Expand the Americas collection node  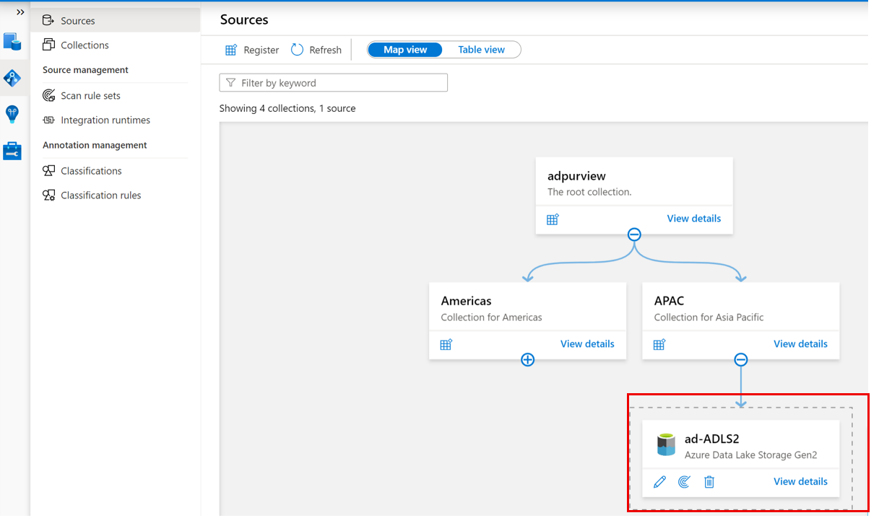tap(527, 359)
